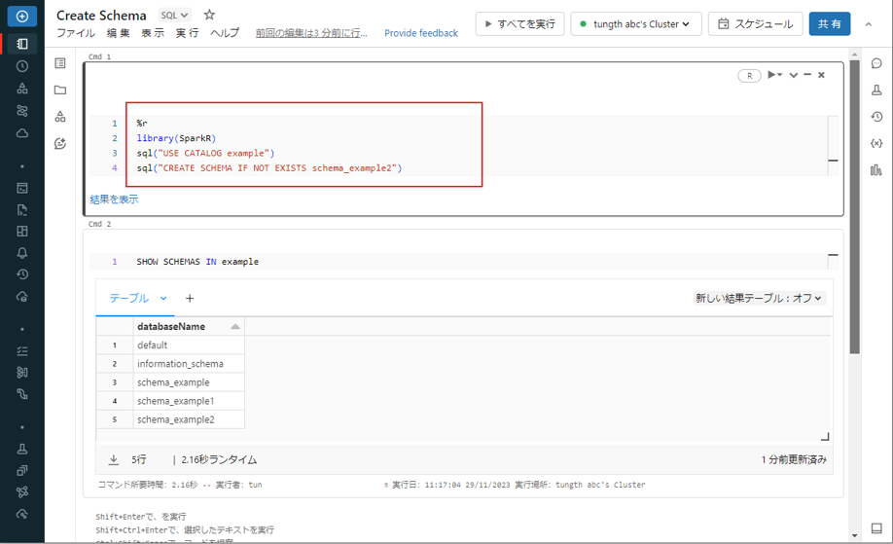Click the 結果を表示 link

tap(114, 199)
